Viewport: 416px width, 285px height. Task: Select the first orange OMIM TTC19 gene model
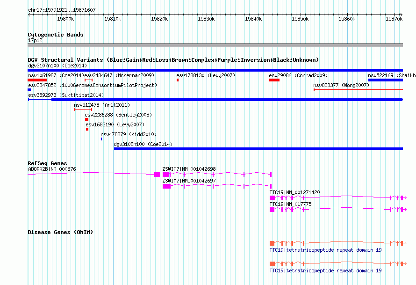[338, 243]
